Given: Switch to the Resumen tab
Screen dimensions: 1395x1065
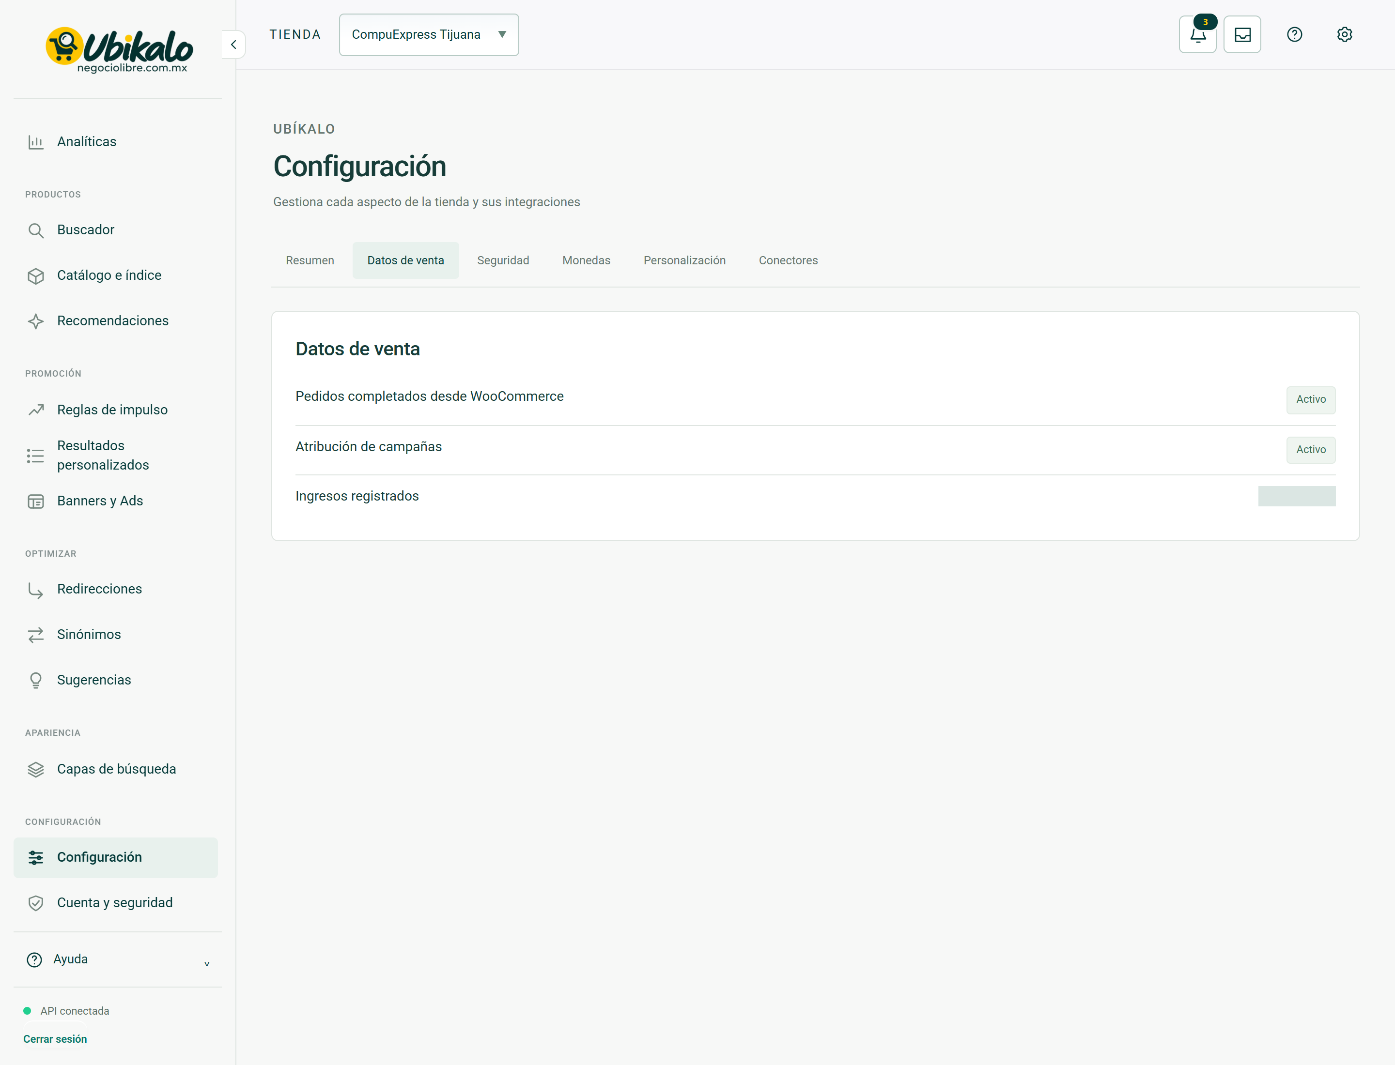Looking at the screenshot, I should [310, 260].
